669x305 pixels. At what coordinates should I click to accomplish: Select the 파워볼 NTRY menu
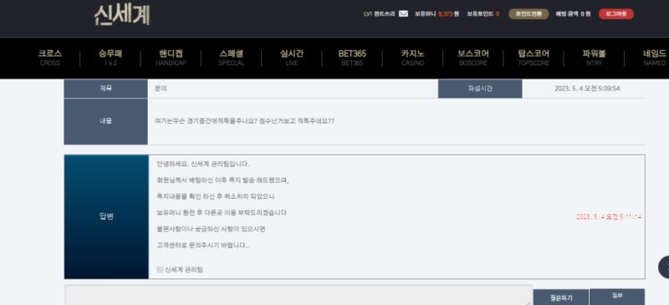pyautogui.click(x=594, y=58)
